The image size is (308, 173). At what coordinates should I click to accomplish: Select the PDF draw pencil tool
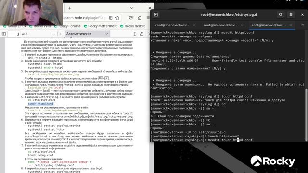tap(141, 34)
